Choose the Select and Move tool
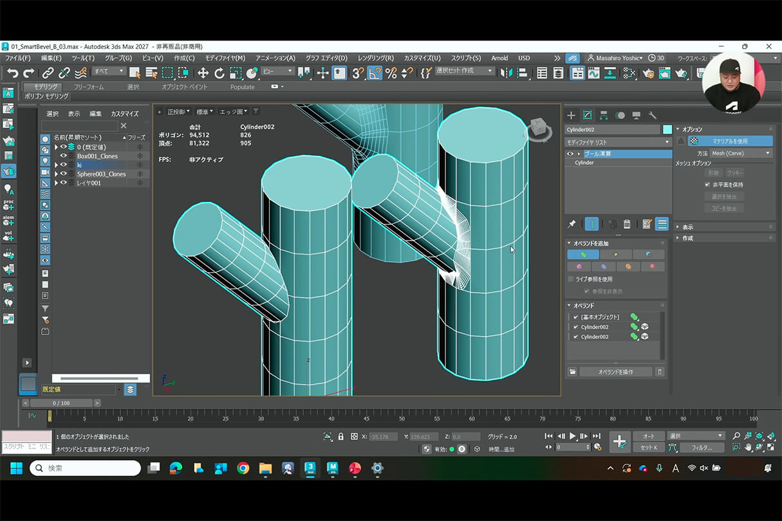Screen dimensions: 782x521 coord(203,73)
